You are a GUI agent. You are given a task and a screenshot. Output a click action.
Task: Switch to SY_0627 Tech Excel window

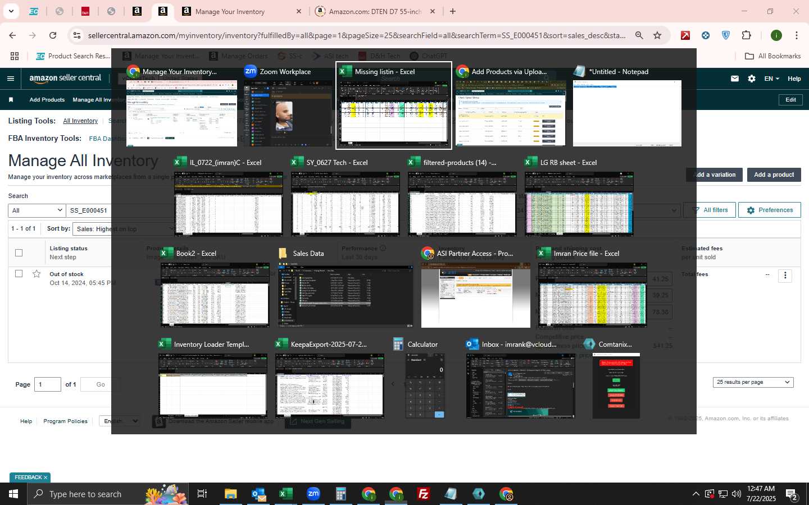(x=346, y=196)
